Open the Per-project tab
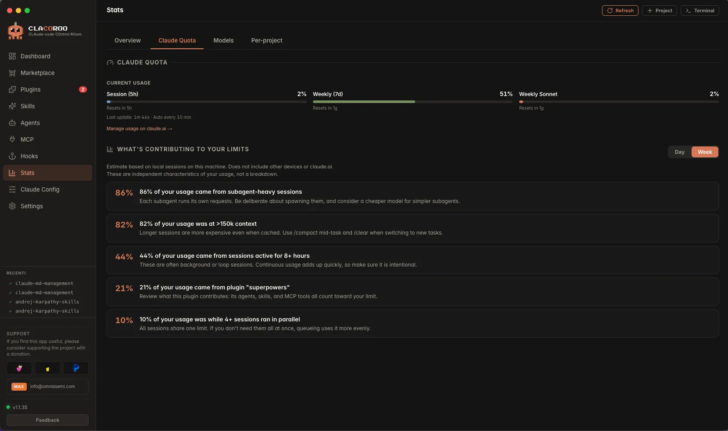 267,40
